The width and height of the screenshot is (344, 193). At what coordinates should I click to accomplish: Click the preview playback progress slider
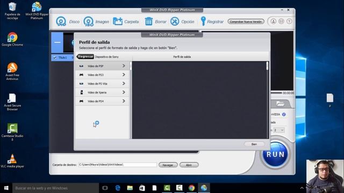click(x=276, y=93)
